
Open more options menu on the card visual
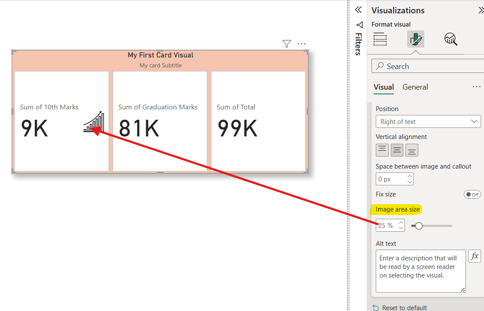click(301, 43)
